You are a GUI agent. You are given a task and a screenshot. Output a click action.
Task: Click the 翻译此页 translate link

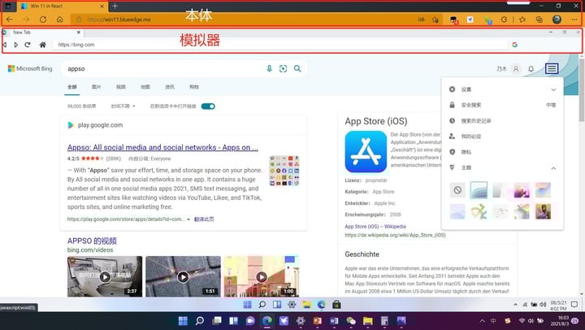pos(204,219)
